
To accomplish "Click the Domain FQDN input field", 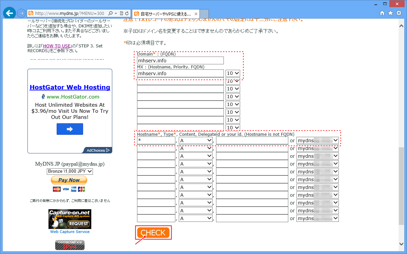I will [x=180, y=61].
